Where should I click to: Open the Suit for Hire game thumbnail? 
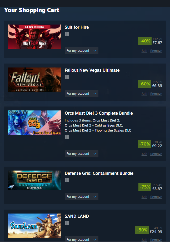(x=34, y=37)
